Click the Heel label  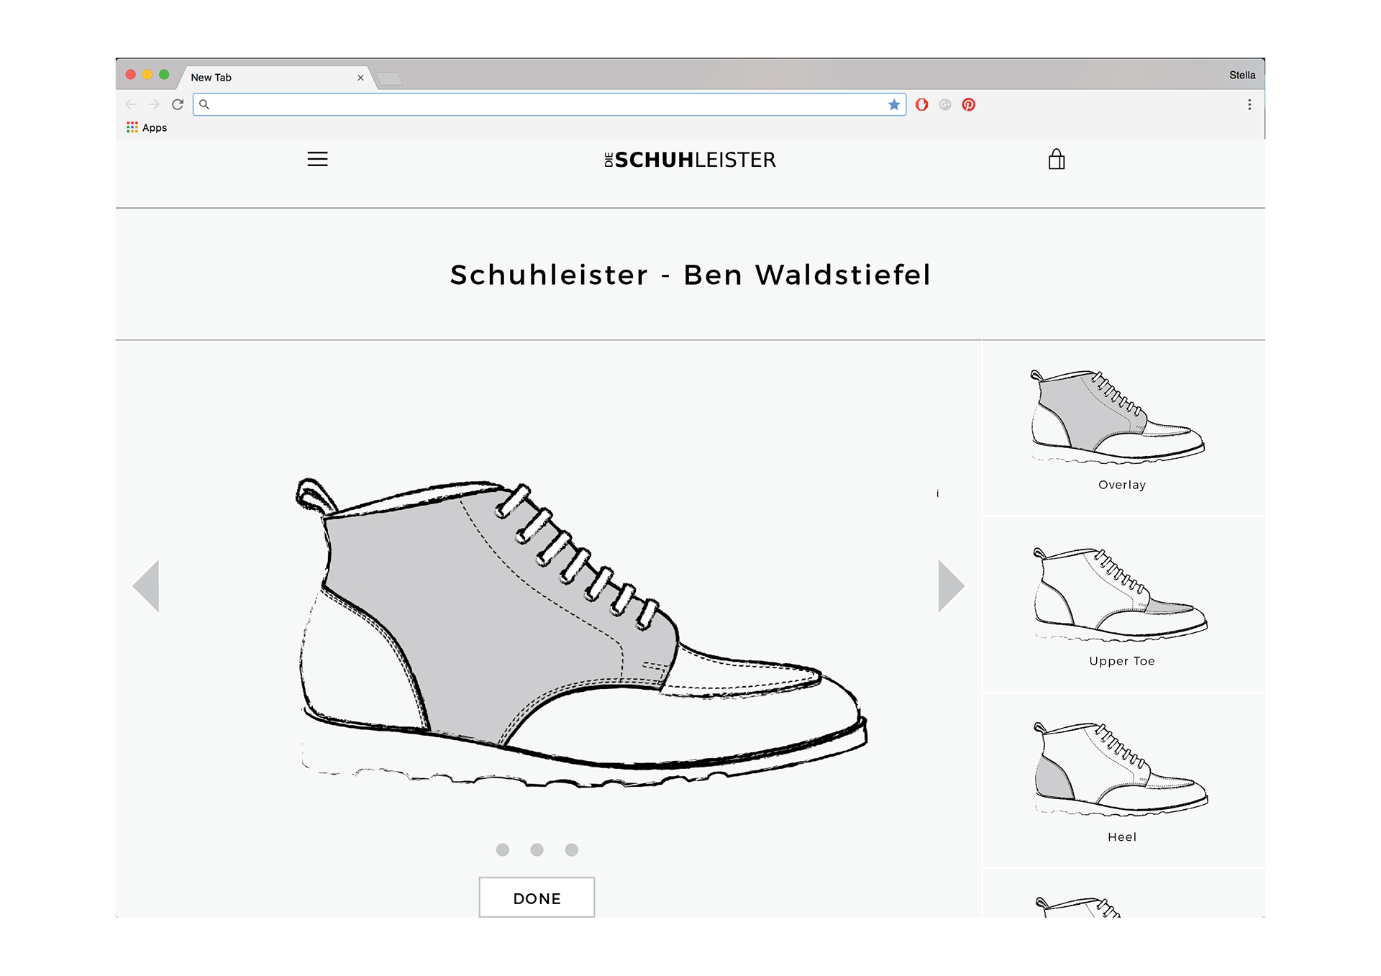pos(1122,836)
